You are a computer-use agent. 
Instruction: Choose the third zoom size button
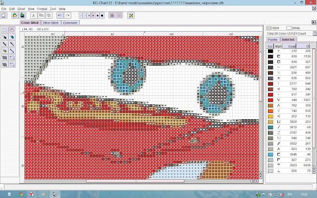pyautogui.click(x=89, y=15)
